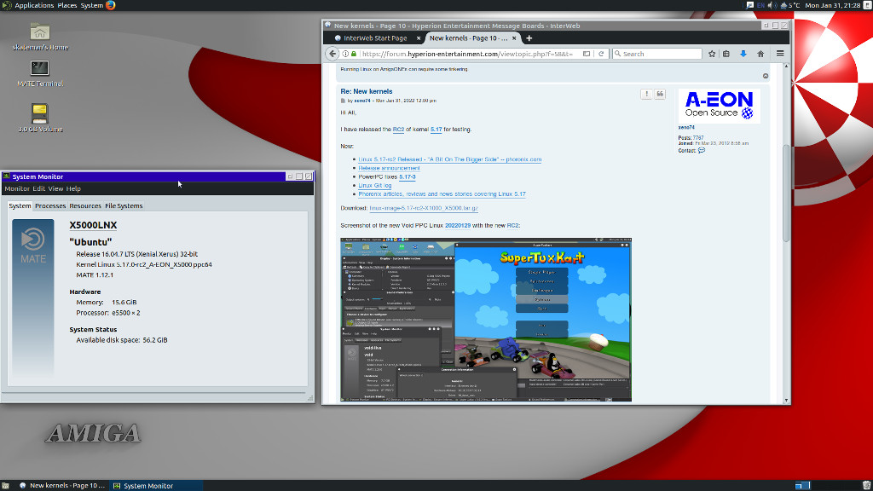Click the browser vertical scrollbar thumb
Viewport: 873px width, 491px height.
tap(786, 192)
